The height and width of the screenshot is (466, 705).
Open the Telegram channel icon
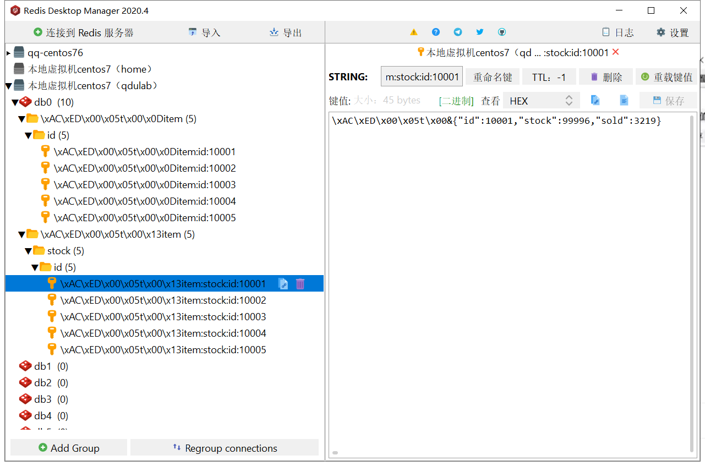coord(458,32)
